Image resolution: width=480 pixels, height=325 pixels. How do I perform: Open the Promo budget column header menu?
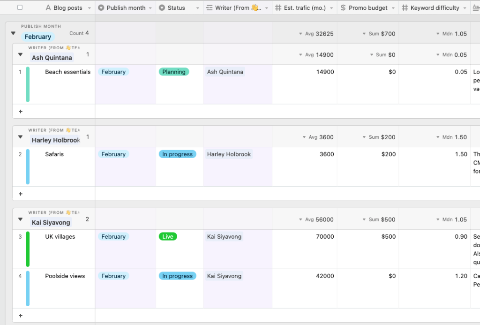click(x=393, y=8)
